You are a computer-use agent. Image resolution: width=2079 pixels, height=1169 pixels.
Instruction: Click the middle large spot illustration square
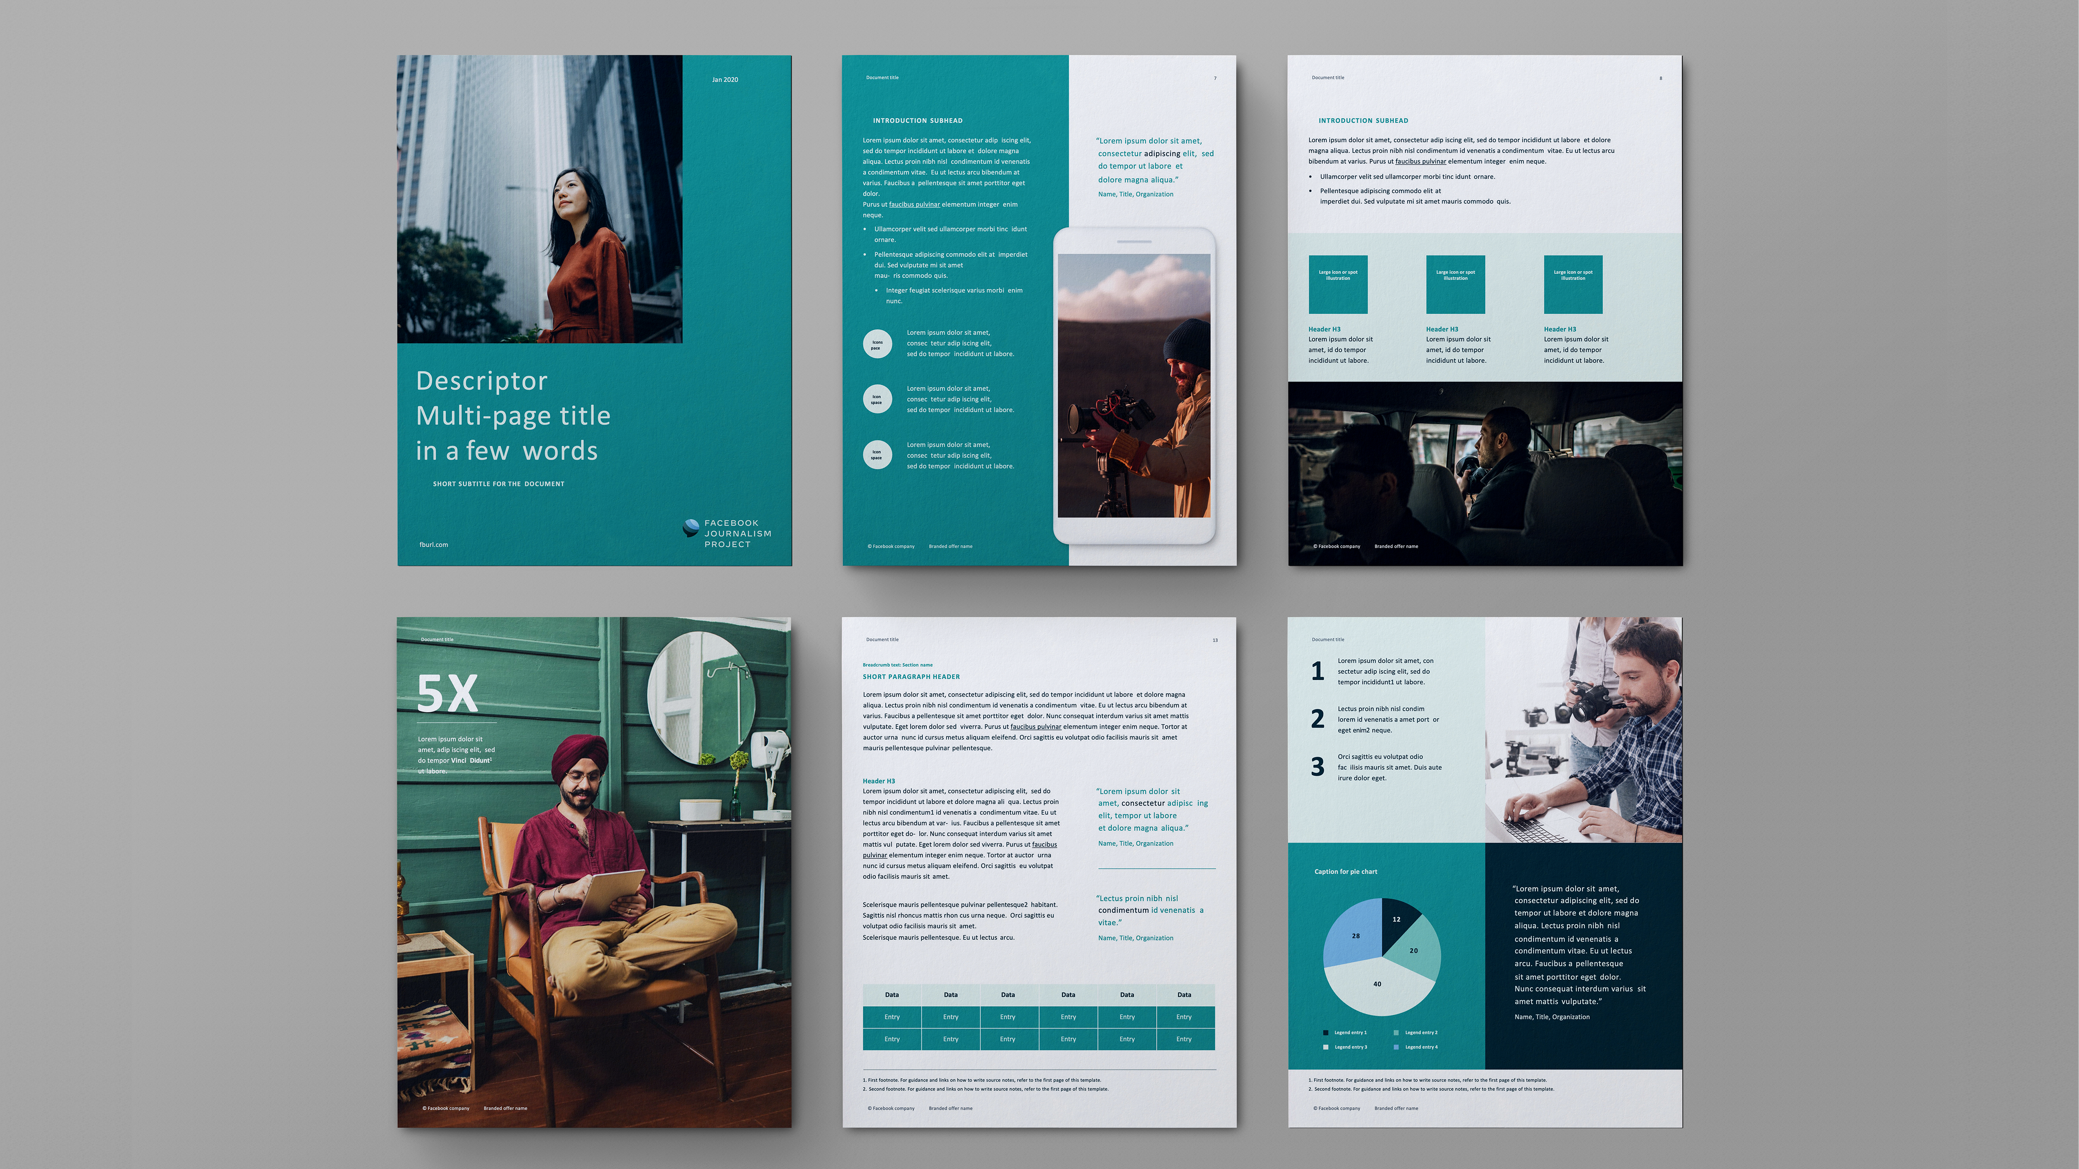1455,285
